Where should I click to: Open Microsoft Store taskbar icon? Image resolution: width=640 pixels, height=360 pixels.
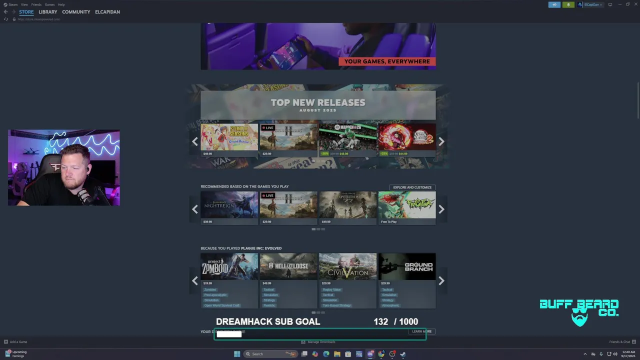[x=348, y=354]
